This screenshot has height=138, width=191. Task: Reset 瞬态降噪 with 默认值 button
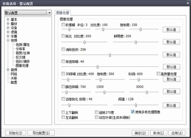tap(172, 92)
